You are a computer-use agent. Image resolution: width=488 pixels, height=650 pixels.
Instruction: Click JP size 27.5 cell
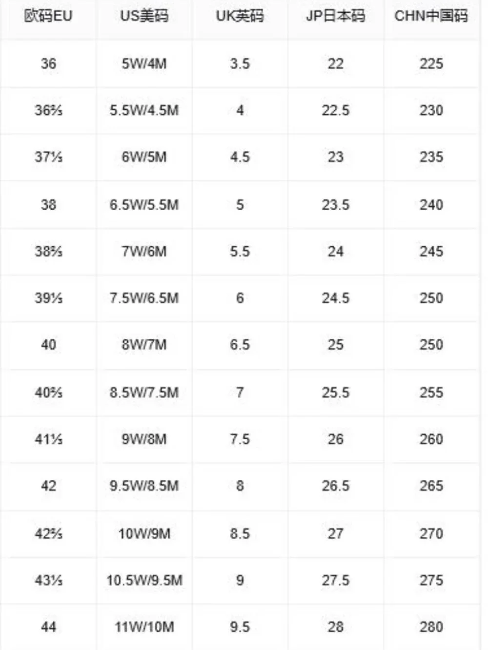tap(335, 580)
